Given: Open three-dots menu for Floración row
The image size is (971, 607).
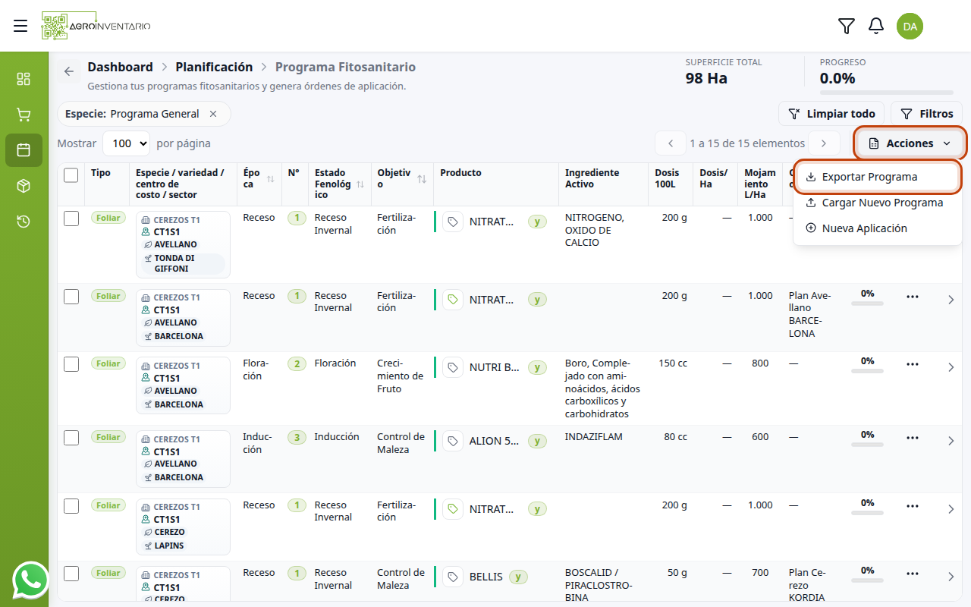Looking at the screenshot, I should (x=913, y=364).
